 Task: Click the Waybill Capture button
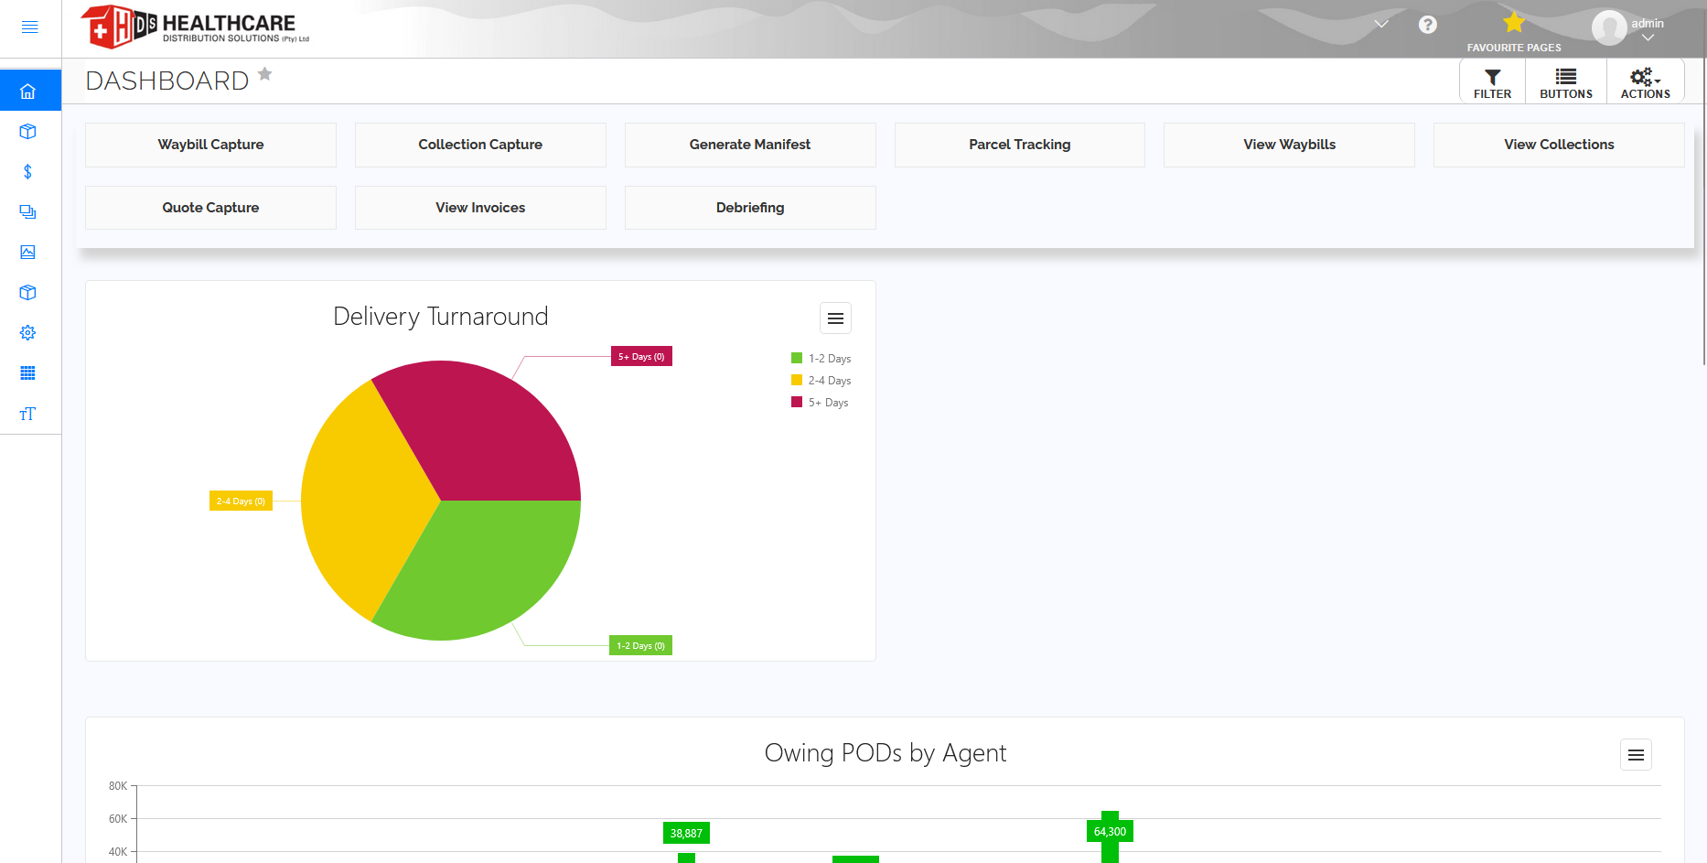[x=210, y=145]
